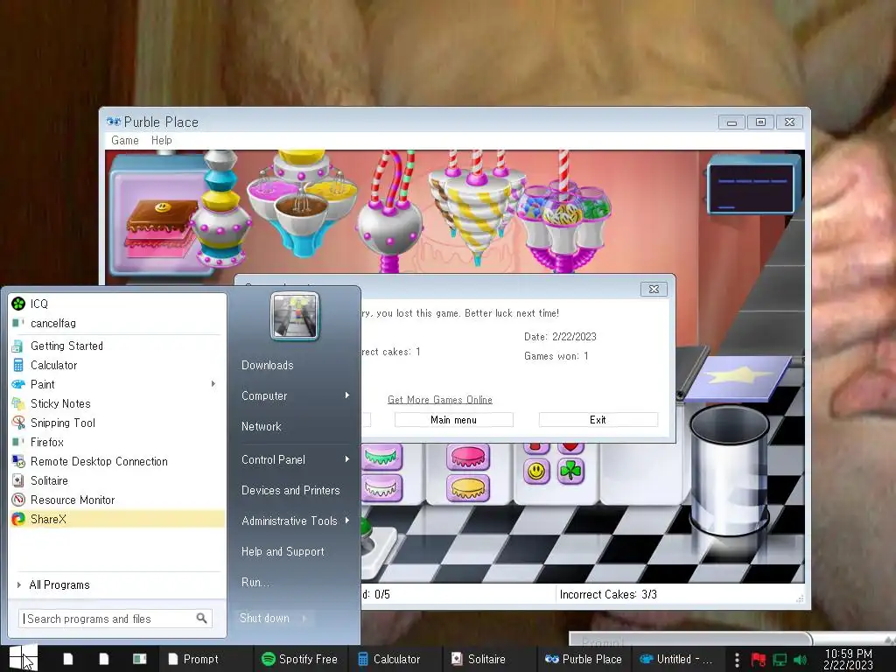This screenshot has width=896, height=672.
Task: Expand the Computer submenu arrow
Action: (346, 395)
